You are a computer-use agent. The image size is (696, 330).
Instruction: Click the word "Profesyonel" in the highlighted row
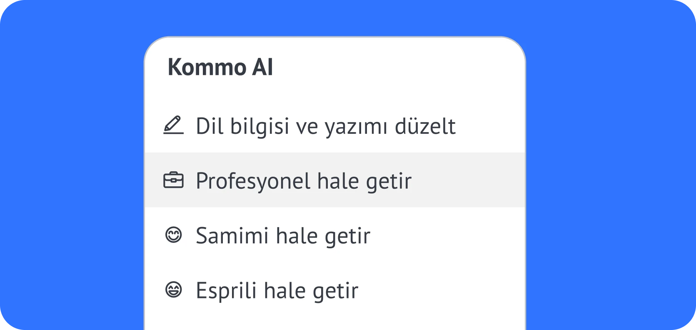tap(253, 181)
